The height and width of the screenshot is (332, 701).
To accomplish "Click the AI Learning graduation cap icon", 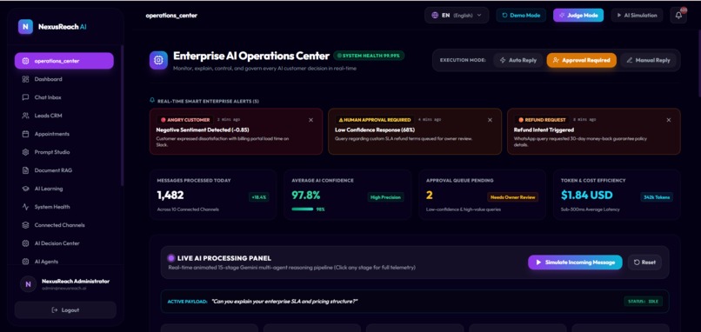I will 25,189.
